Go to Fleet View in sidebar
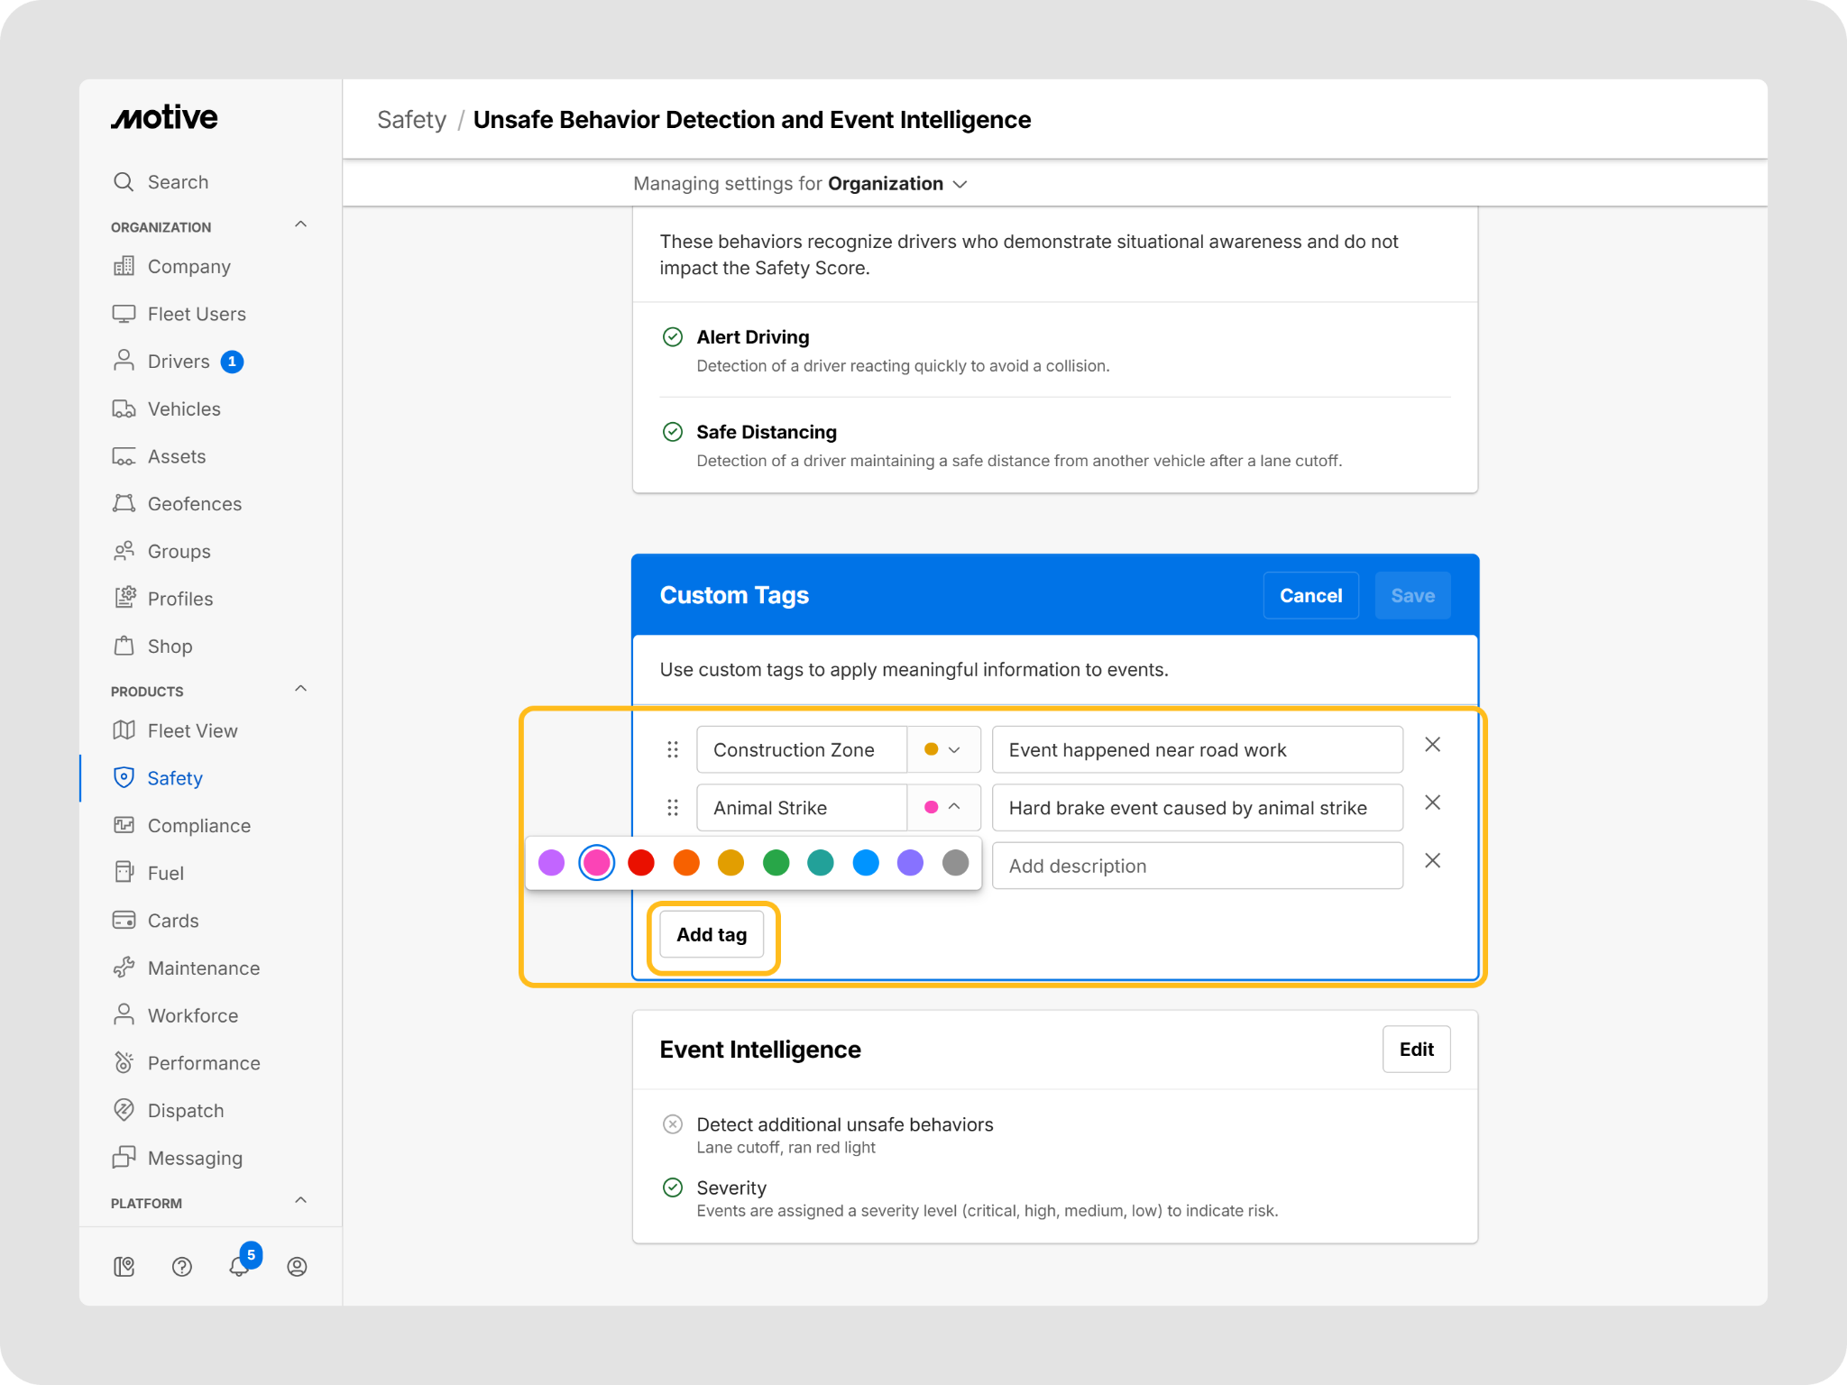The image size is (1847, 1385). pyautogui.click(x=192, y=731)
